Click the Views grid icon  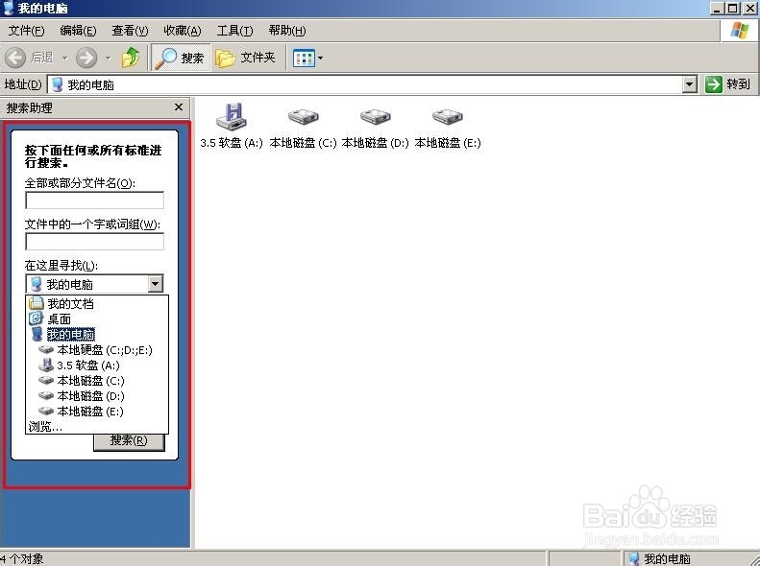(x=304, y=59)
